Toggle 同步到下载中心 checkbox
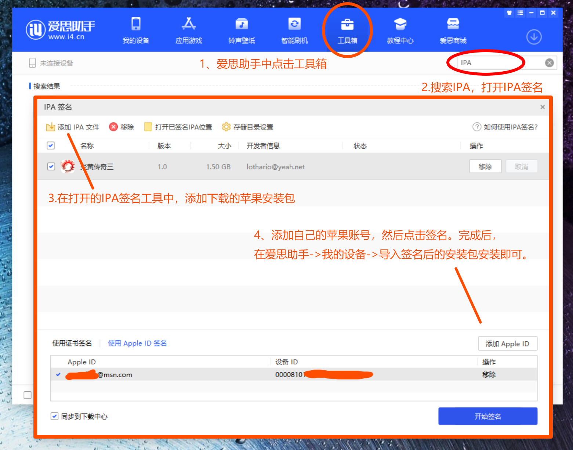573x450 pixels. click(54, 416)
